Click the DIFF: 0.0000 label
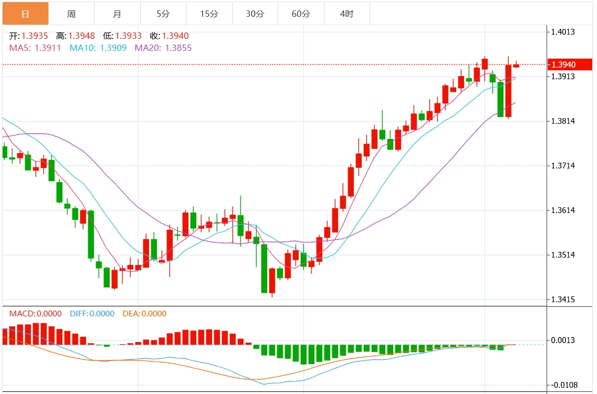Image resolution: width=597 pixels, height=394 pixels. [x=92, y=313]
